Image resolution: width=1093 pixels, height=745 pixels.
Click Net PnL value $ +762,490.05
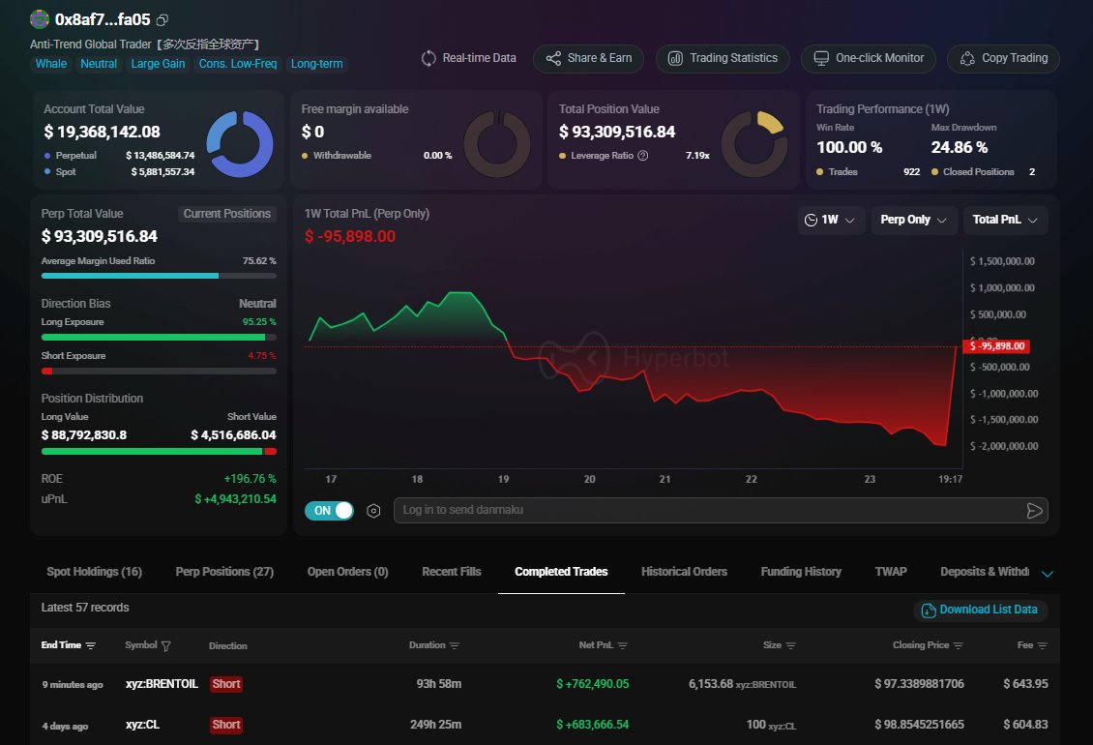pyautogui.click(x=593, y=684)
